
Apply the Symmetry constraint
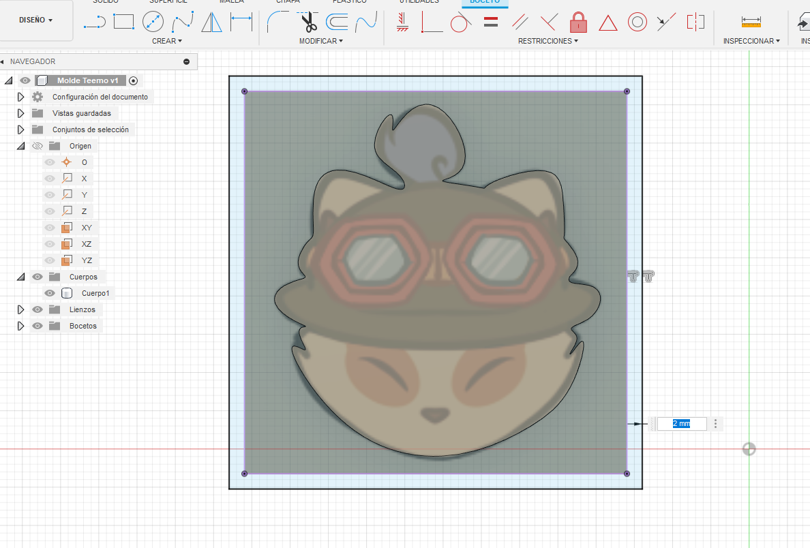(x=696, y=22)
